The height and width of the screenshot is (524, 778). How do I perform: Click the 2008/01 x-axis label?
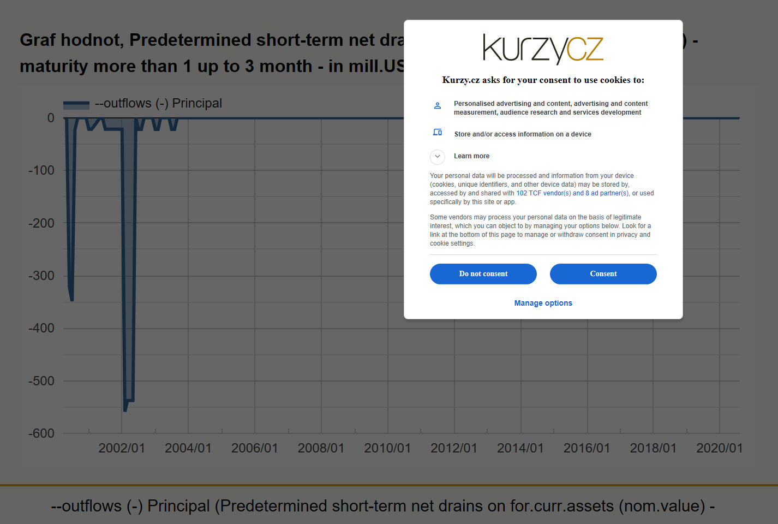click(x=321, y=448)
